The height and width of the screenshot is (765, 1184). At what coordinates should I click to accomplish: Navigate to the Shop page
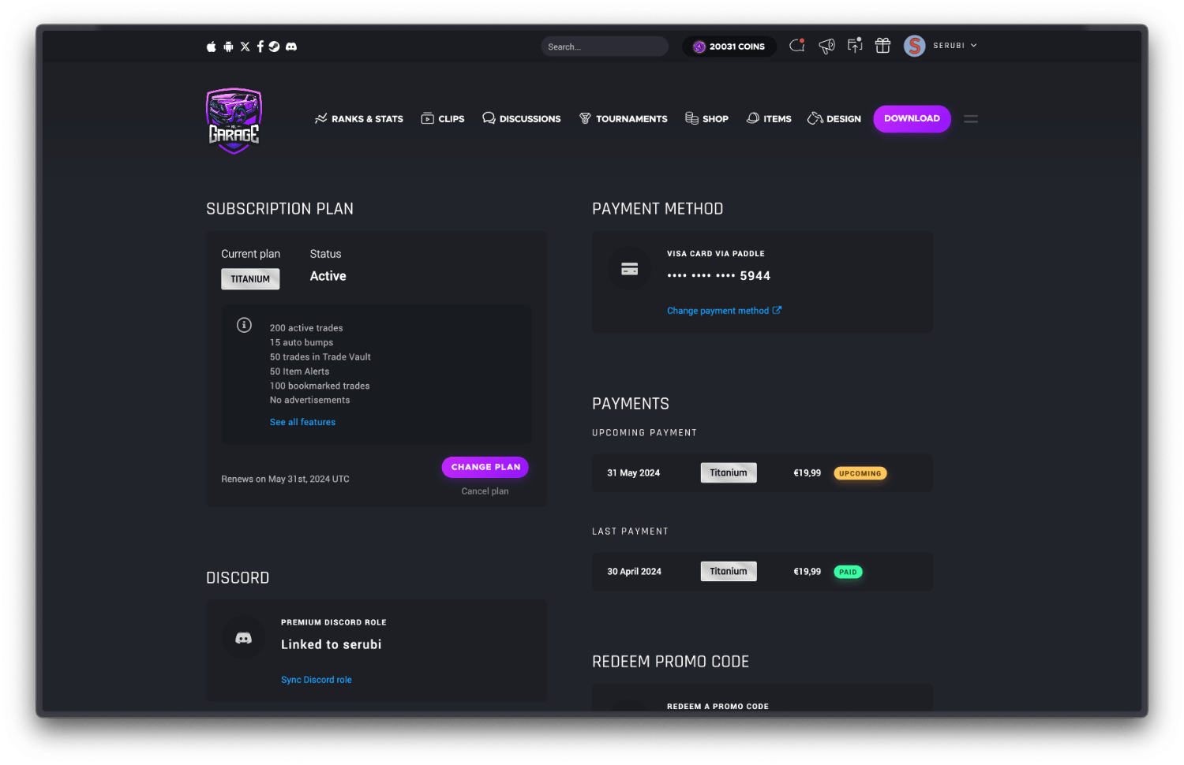707,119
